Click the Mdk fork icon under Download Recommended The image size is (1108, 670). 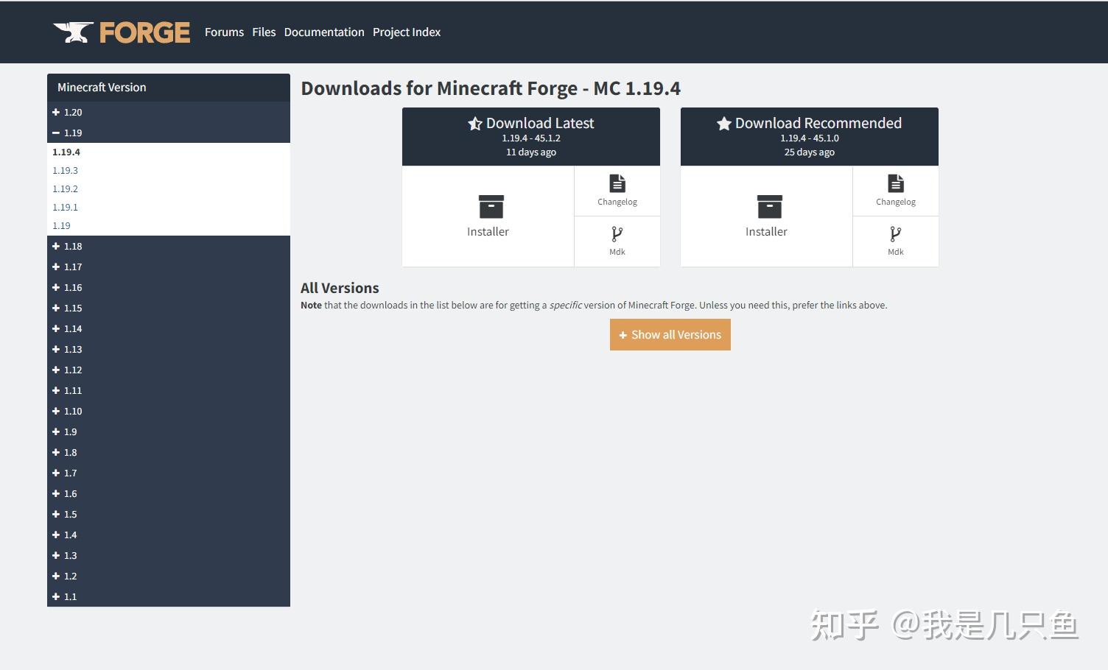tap(895, 233)
